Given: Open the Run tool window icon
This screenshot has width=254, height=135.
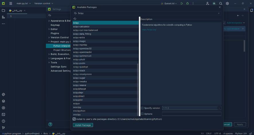Looking at the screenshot, I should click(x=3, y=108).
